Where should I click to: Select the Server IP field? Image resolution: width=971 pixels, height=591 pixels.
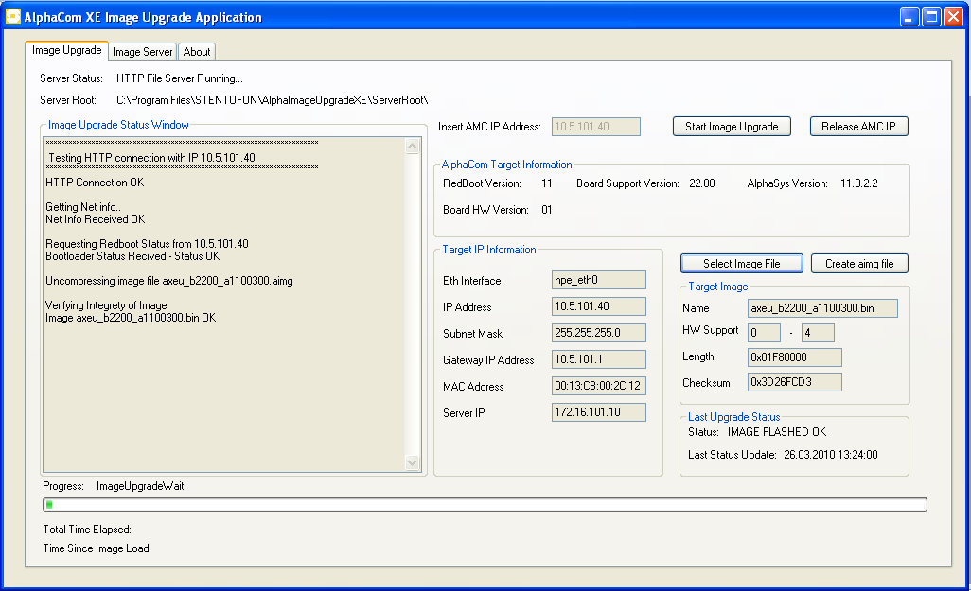click(598, 412)
